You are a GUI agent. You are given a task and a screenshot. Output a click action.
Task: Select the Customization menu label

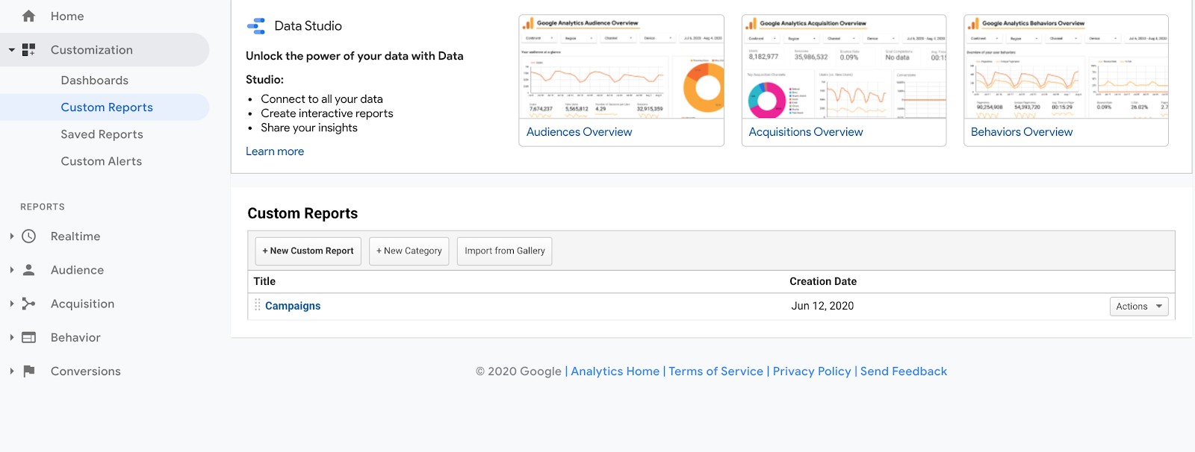click(92, 50)
